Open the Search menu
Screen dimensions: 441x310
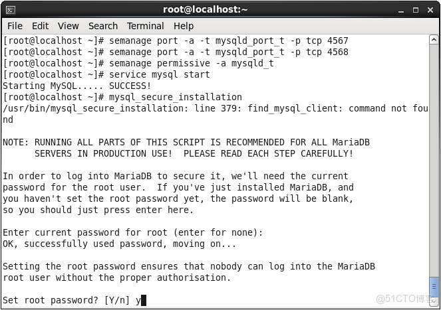tap(102, 26)
